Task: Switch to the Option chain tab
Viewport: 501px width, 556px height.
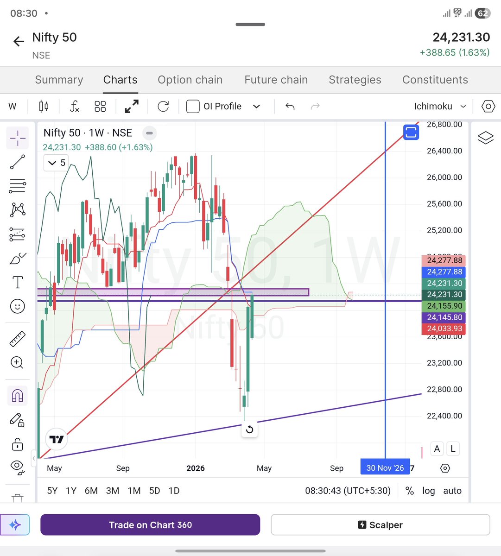Action: coord(190,80)
